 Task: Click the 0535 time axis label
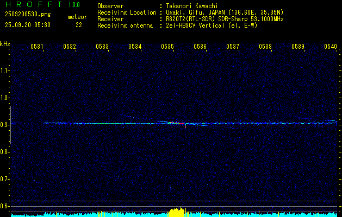[167, 47]
